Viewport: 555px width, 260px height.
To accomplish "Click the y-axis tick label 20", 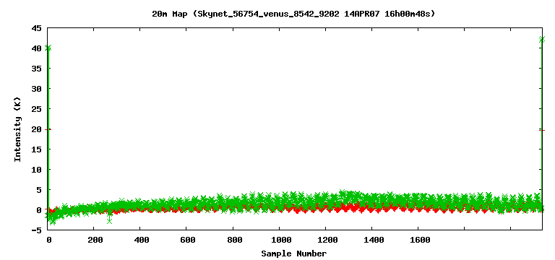I will (x=36, y=129).
